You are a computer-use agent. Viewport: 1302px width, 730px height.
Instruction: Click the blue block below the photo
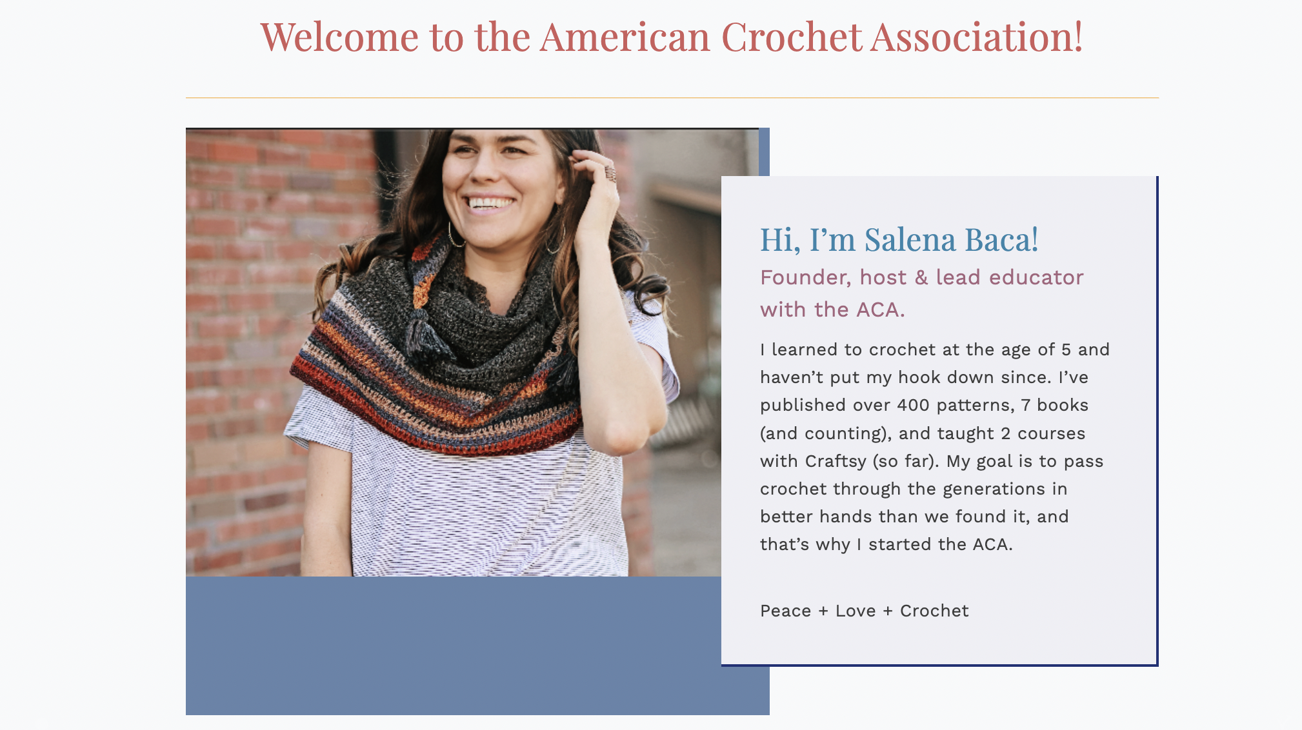point(453,645)
